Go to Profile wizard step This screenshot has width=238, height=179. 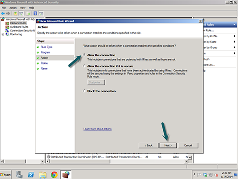coord(44,63)
